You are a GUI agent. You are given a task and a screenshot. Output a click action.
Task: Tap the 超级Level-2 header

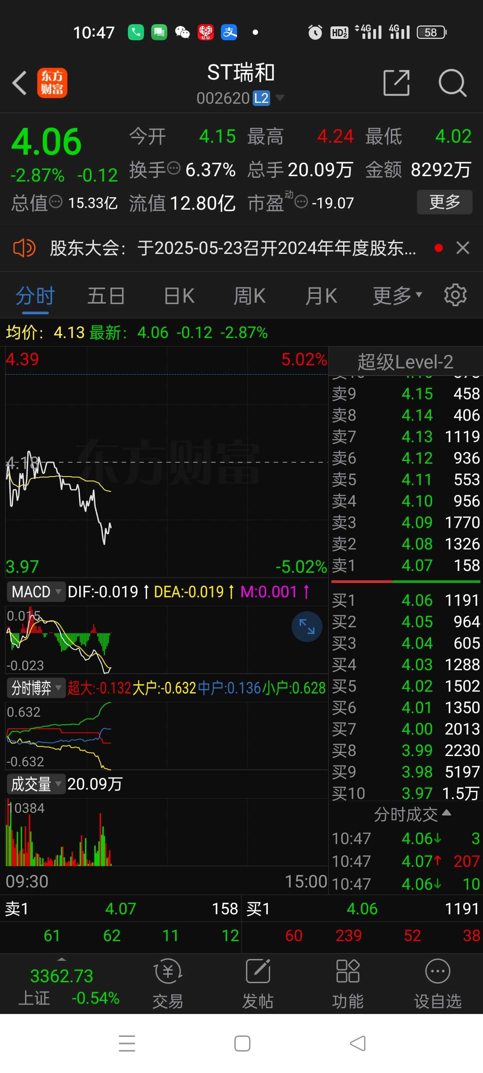[405, 361]
